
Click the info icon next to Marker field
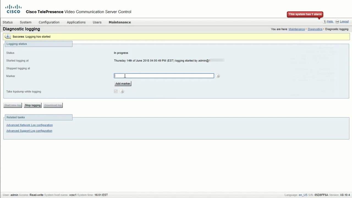pos(218,76)
